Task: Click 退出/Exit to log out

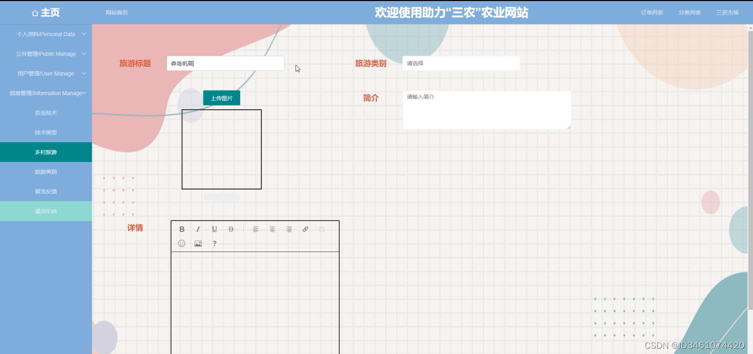Action: 46,211
